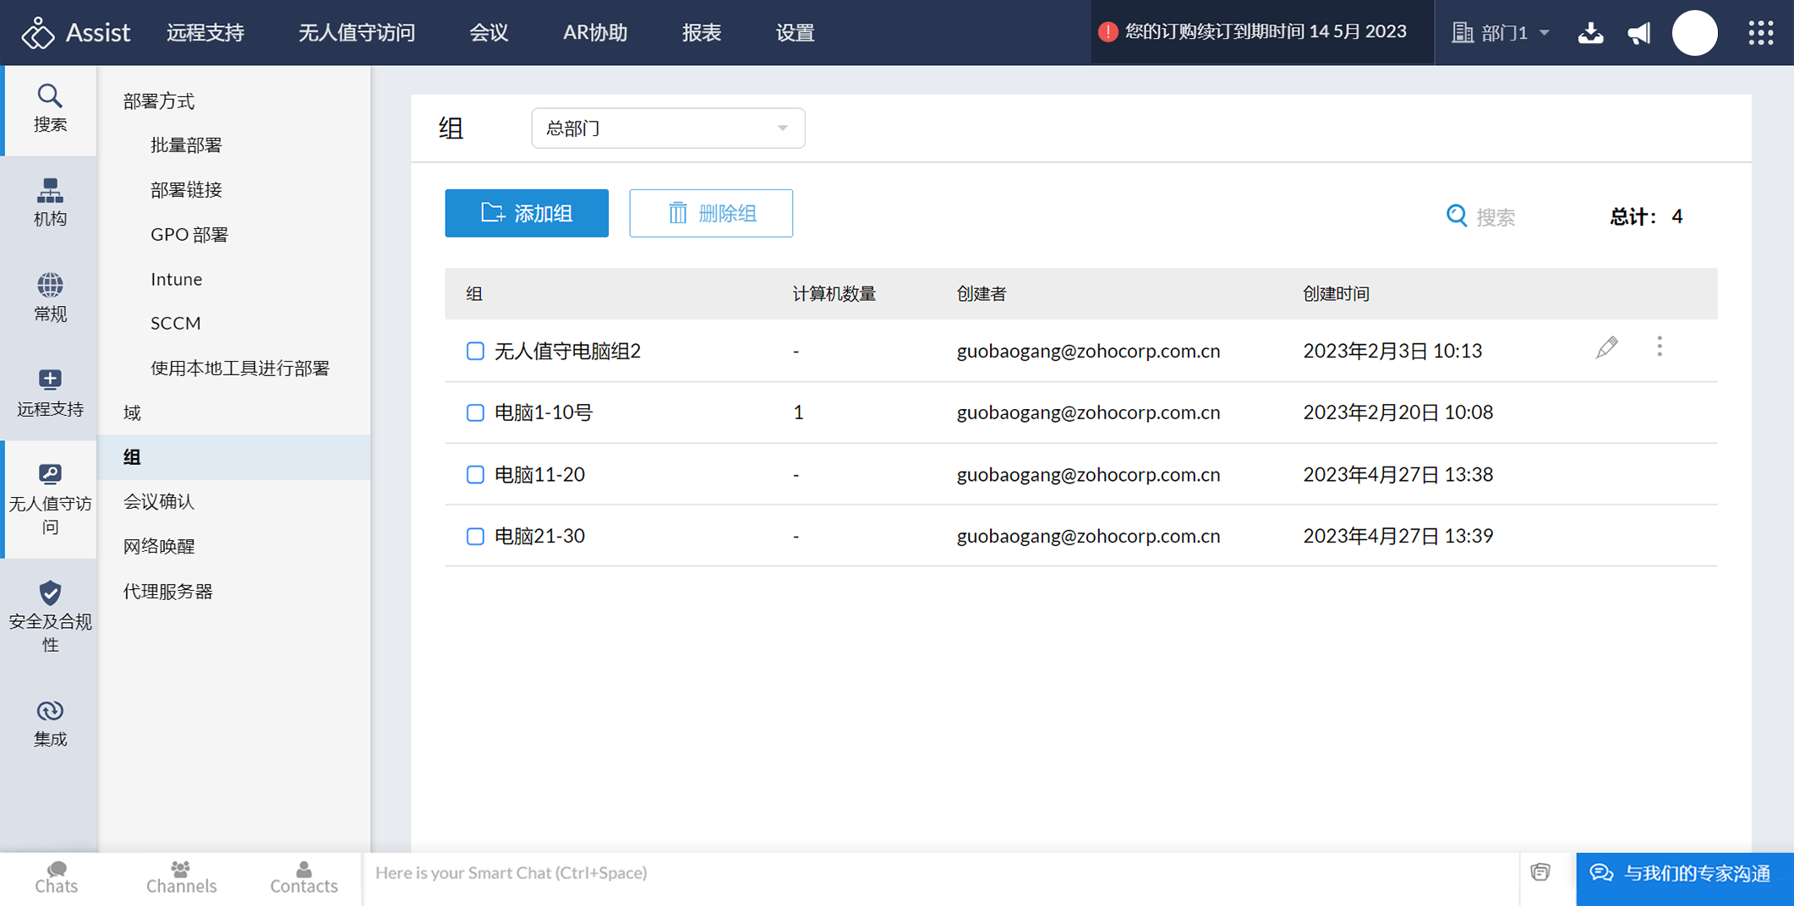The image size is (1794, 906).
Task: Click the pencil edit icon for 无人值守电脑组2
Action: click(x=1606, y=347)
